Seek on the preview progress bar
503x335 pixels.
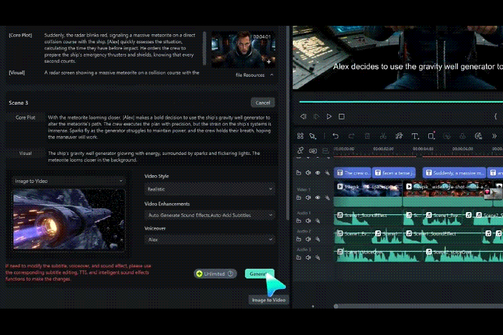pyautogui.click(x=401, y=102)
